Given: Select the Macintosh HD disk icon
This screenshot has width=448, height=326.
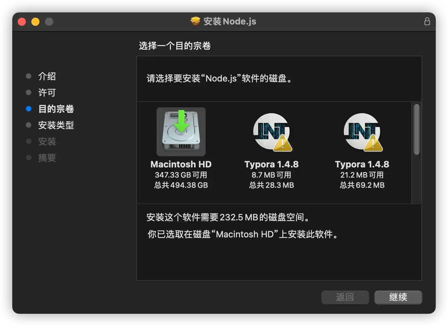Looking at the screenshot, I should point(181,131).
